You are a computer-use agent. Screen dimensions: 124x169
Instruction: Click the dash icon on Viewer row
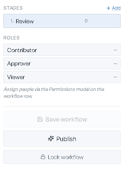[x=115, y=77]
